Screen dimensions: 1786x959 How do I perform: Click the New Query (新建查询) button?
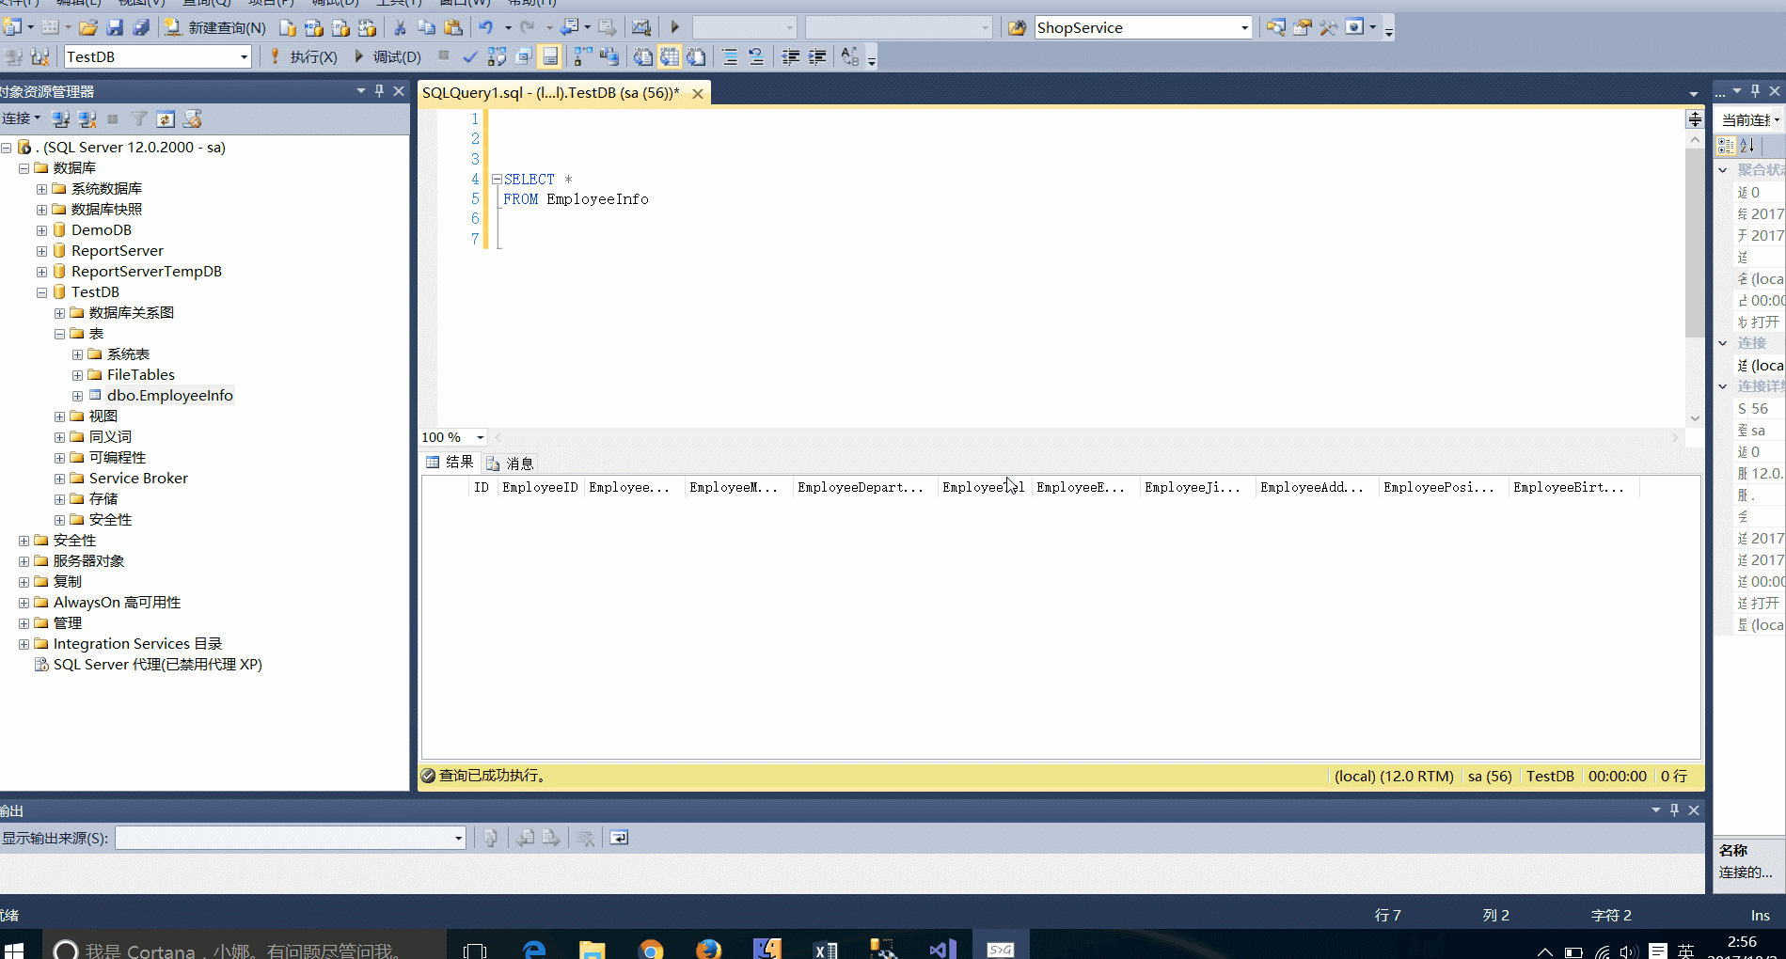pyautogui.click(x=215, y=27)
